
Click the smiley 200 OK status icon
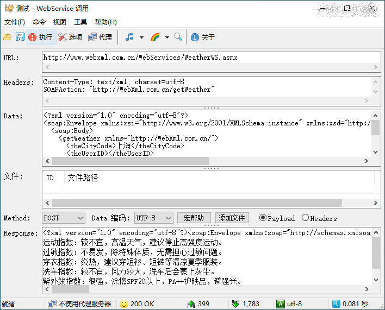(124, 304)
